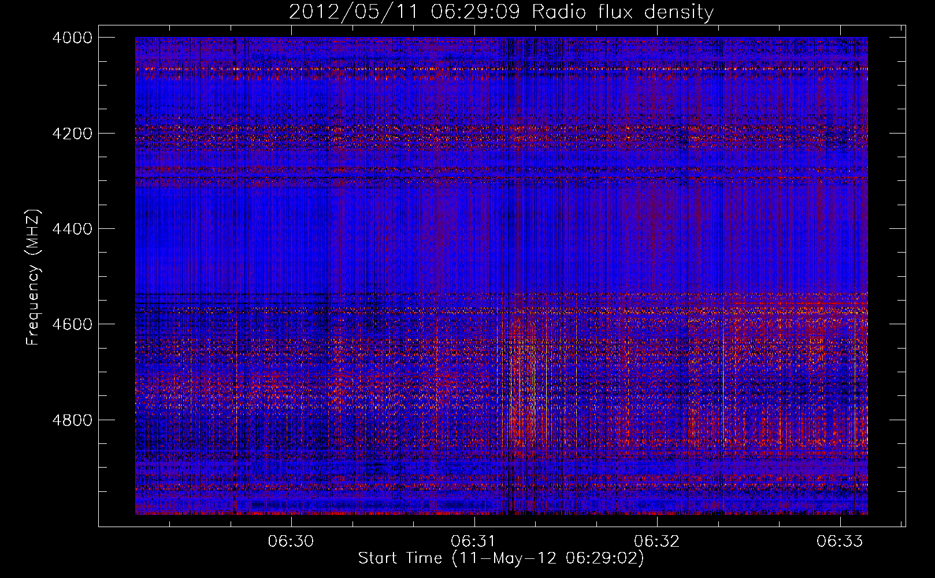The image size is (935, 578).
Task: Select the 4400 frequency axis label
Action: pyautogui.click(x=72, y=229)
